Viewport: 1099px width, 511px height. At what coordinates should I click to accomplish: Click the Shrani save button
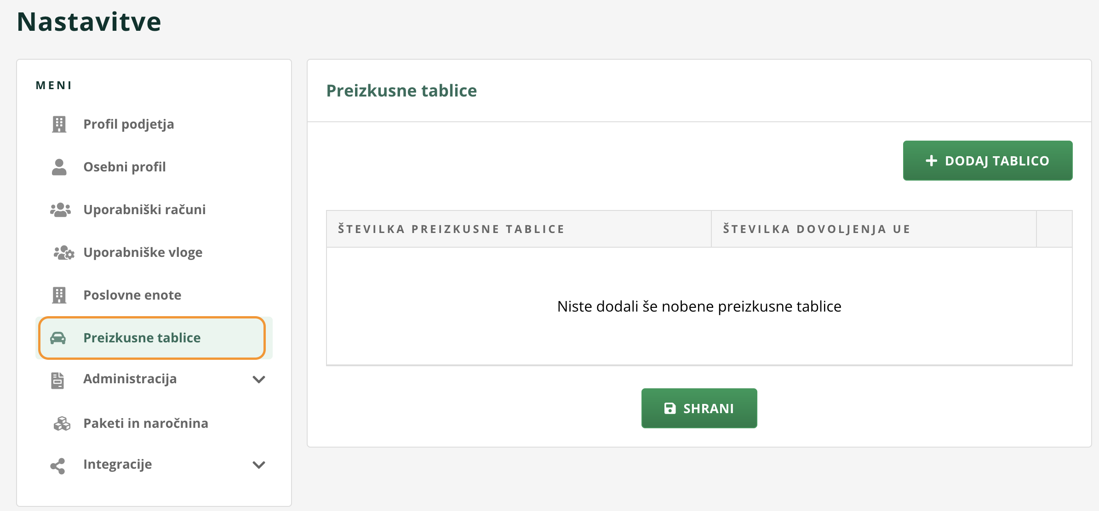point(699,408)
